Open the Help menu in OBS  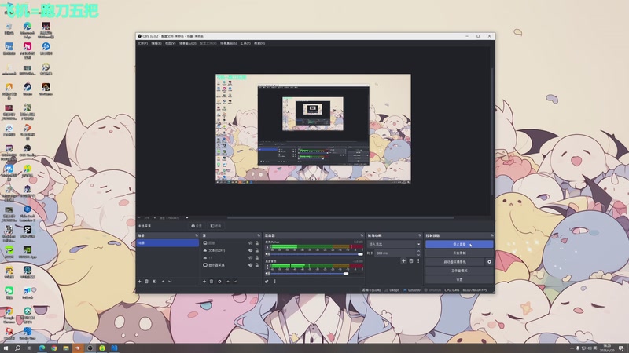click(x=259, y=43)
